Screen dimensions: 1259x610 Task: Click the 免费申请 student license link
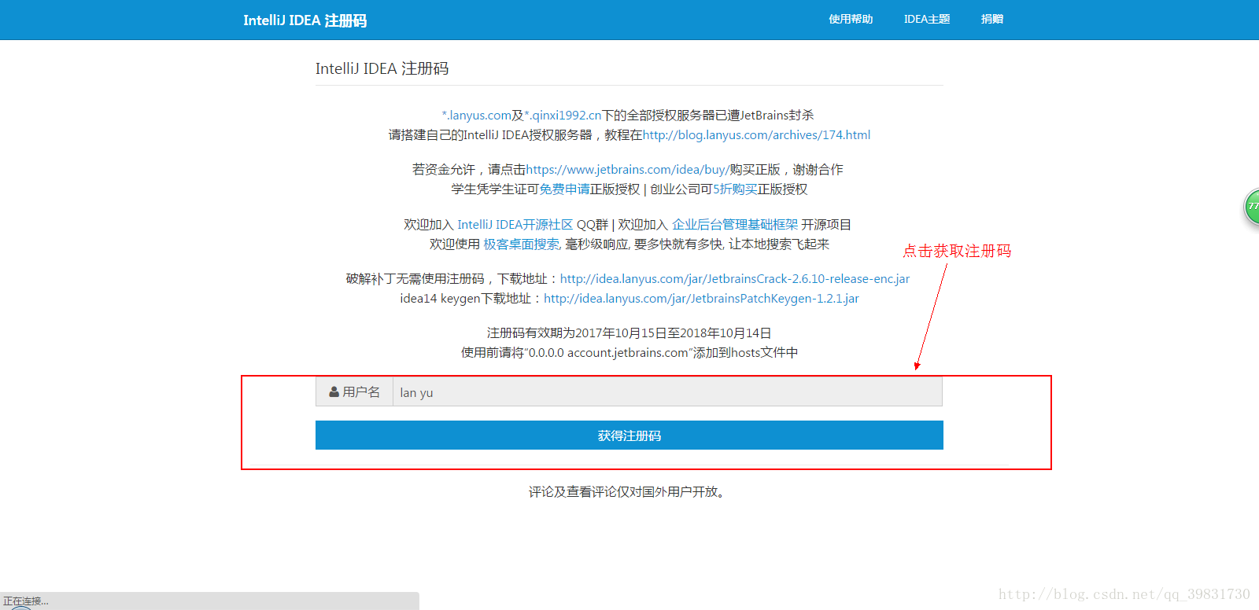565,189
